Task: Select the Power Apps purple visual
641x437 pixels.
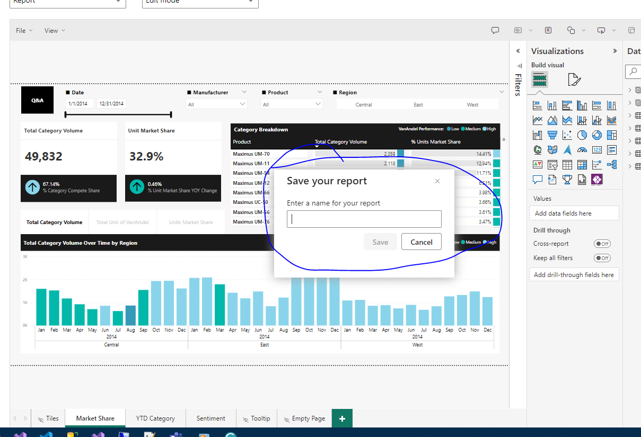Action: coord(597,180)
